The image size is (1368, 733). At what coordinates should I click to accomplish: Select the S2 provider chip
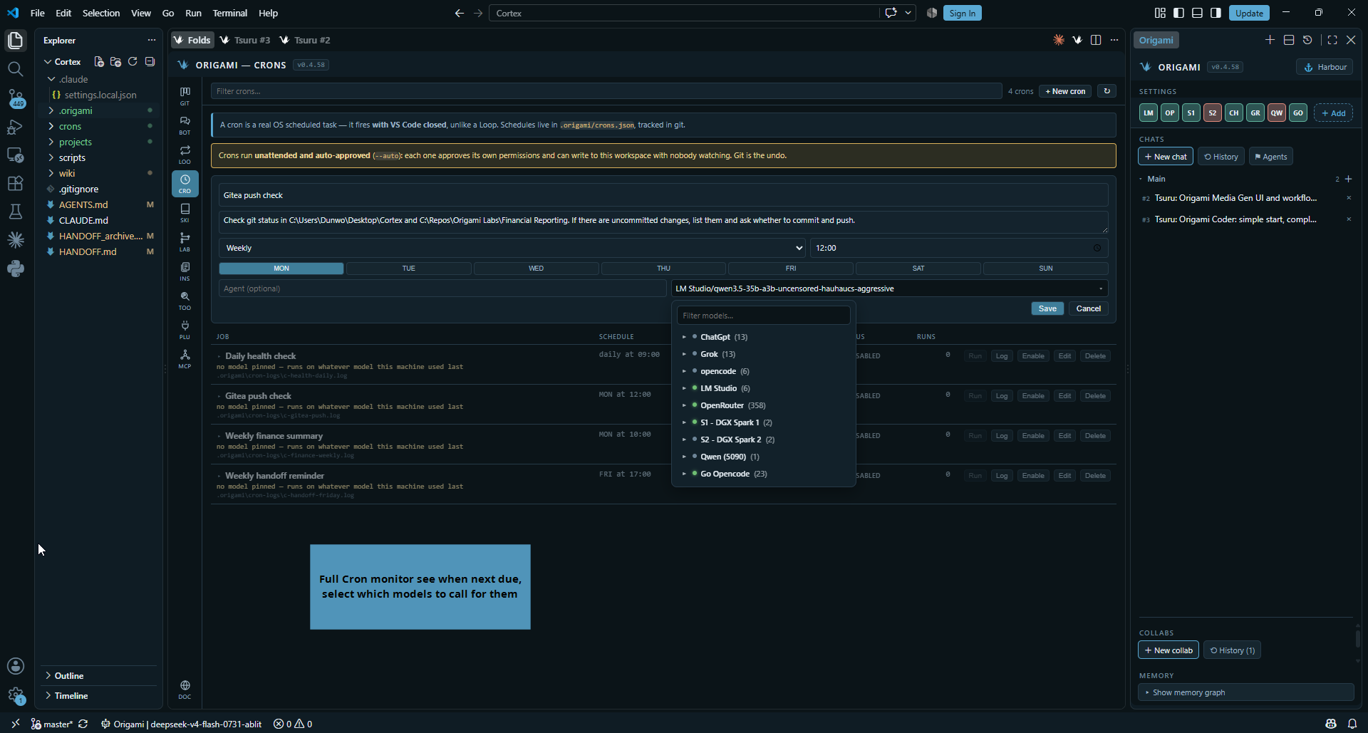[1213, 113]
